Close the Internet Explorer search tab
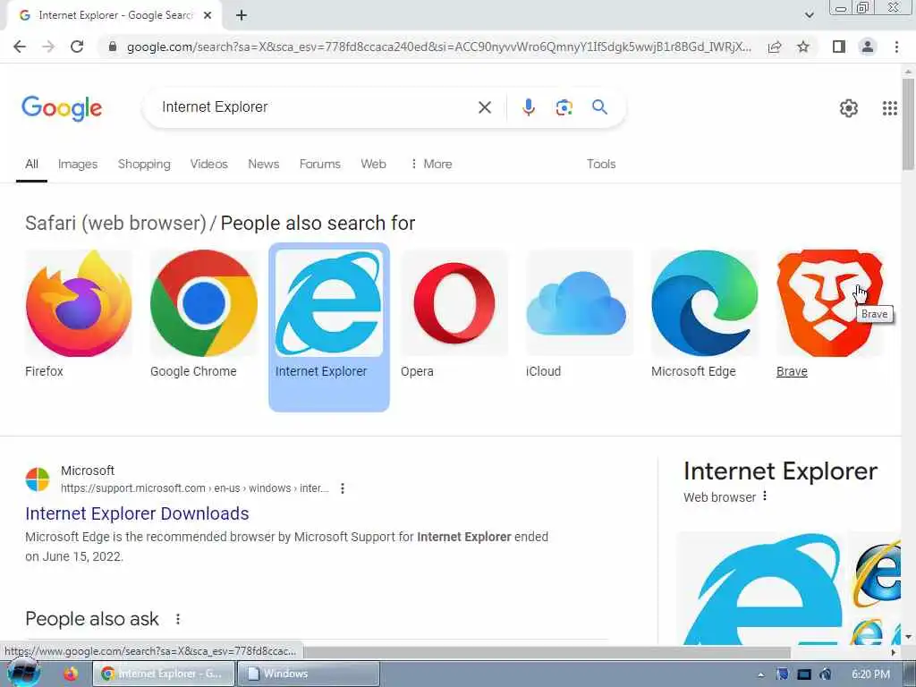This screenshot has width=916, height=687. (208, 15)
